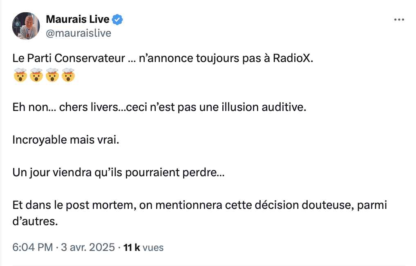Screen dimensions: 416x266
Task: Click the 6:04 PM timestamp
Action: click(x=33, y=248)
